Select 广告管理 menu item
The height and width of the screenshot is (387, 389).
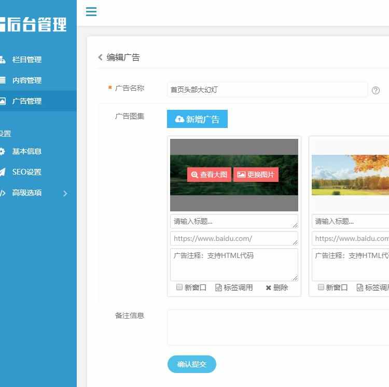pos(38,101)
